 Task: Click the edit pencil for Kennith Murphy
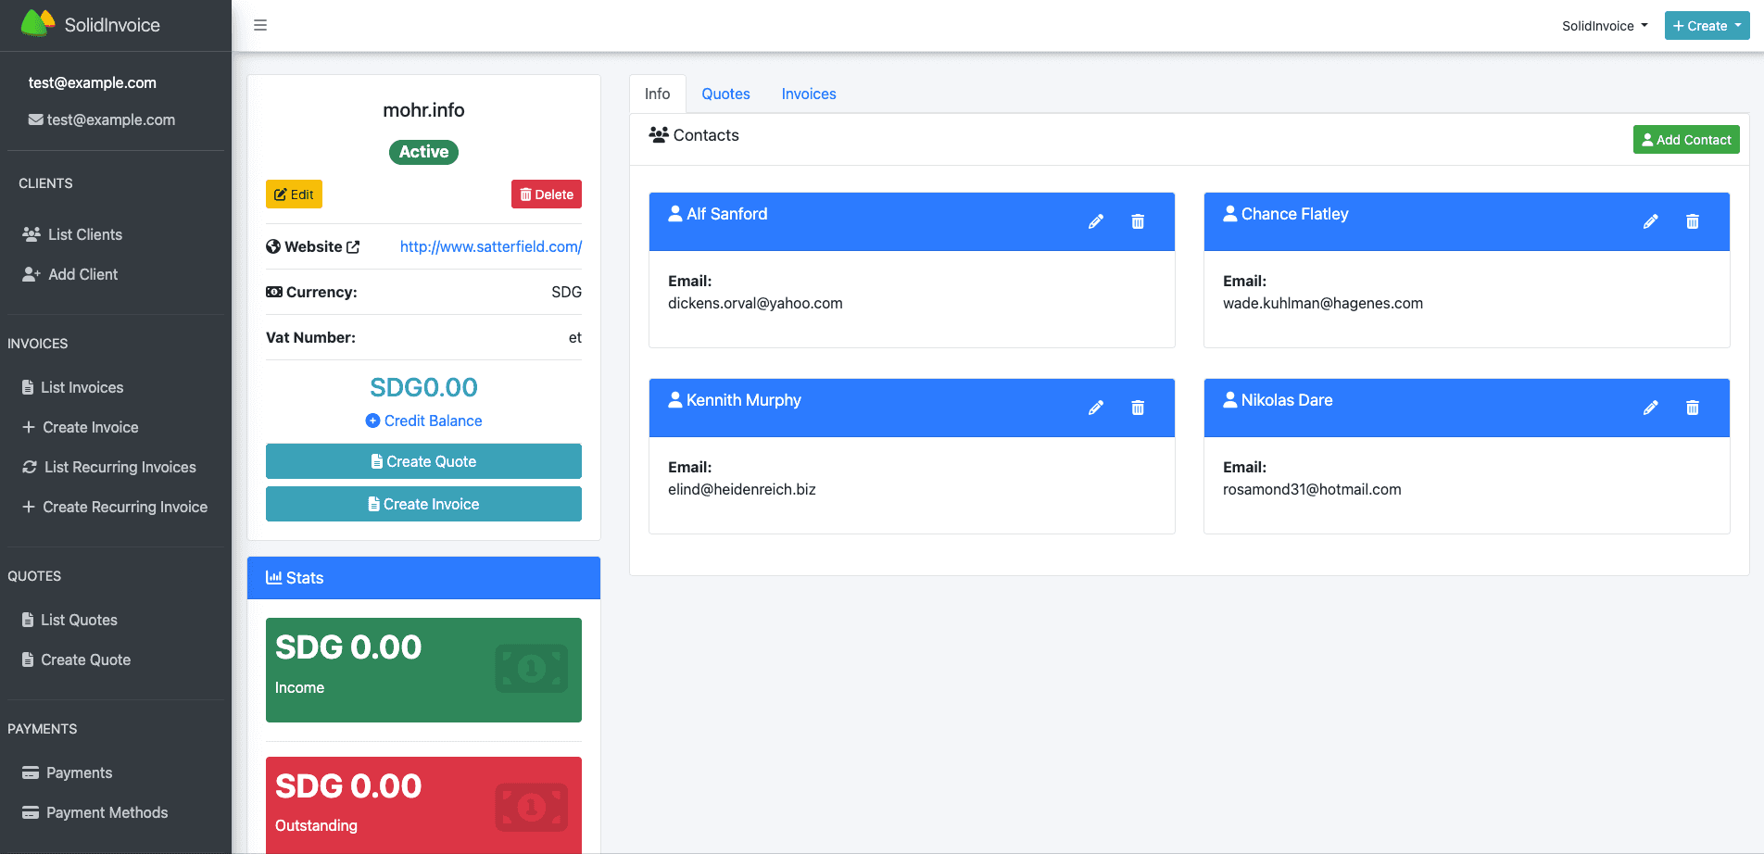pos(1095,408)
